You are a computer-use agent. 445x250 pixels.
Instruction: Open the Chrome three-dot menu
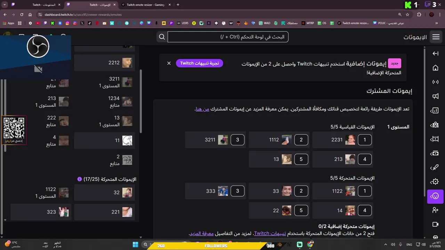click(440, 15)
